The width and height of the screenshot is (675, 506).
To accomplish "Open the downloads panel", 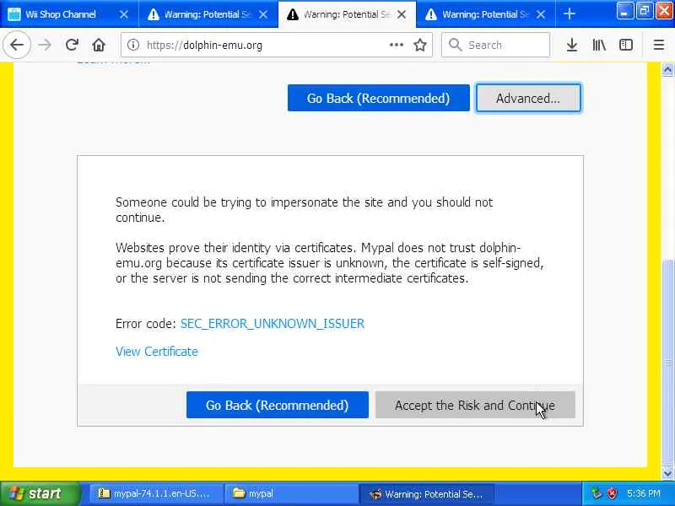I will (572, 45).
